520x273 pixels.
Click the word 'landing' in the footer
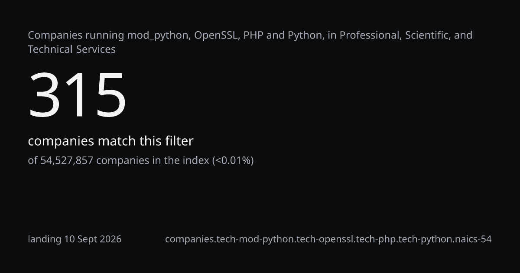[45, 239]
